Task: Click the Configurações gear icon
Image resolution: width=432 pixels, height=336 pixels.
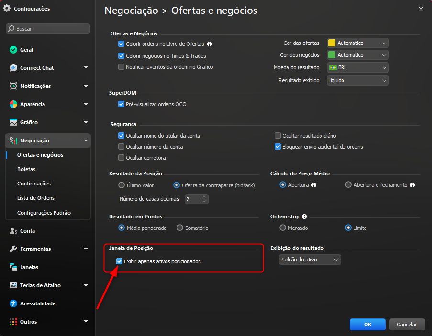Action: coord(7,8)
